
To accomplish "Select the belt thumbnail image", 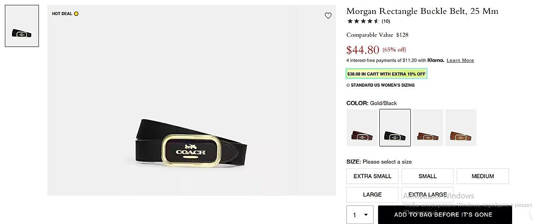I will point(22,26).
